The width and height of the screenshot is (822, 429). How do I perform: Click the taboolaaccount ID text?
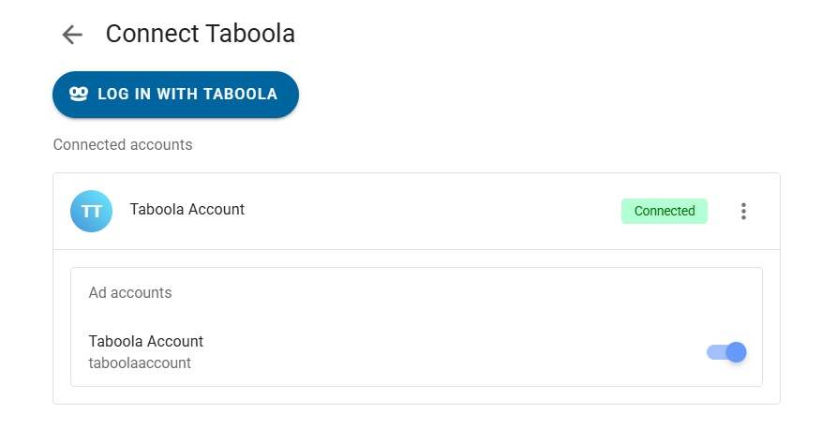click(x=140, y=362)
